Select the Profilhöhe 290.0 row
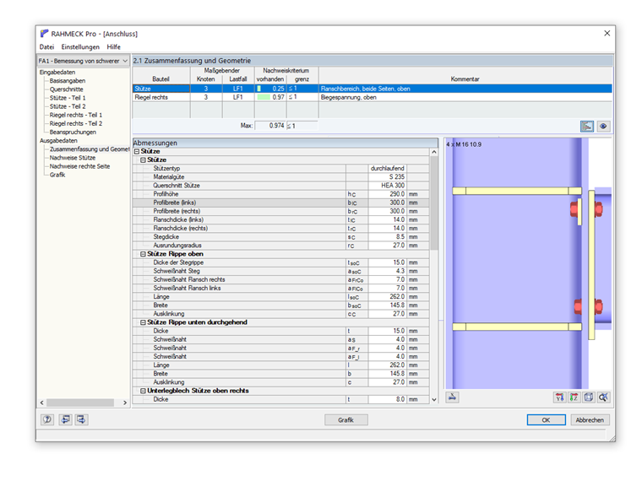642x481 pixels. pyautogui.click(x=280, y=194)
